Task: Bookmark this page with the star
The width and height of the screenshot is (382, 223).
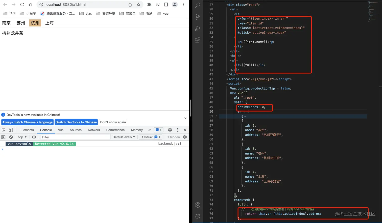Action: click(138, 5)
